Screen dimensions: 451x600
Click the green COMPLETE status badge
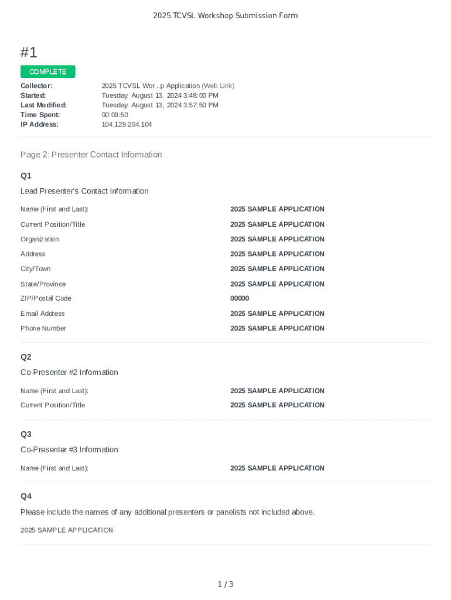[48, 71]
